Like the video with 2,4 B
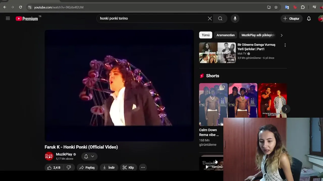Image resolution: width=323 pixels, height=181 pixels. point(54,167)
